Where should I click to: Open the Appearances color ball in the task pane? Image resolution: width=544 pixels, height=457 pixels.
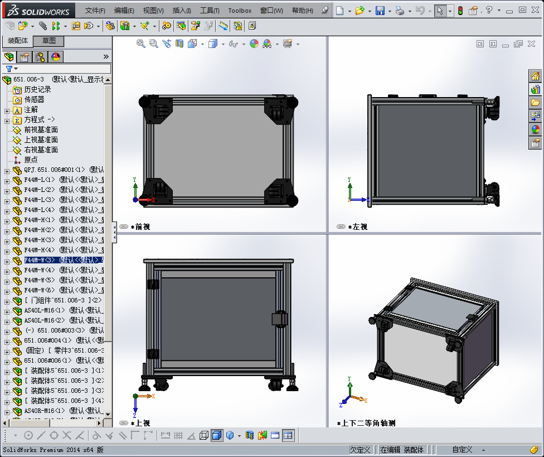[x=535, y=129]
